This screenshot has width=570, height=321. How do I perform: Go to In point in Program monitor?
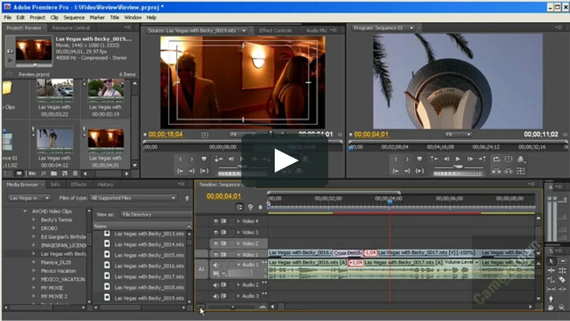pos(396,171)
